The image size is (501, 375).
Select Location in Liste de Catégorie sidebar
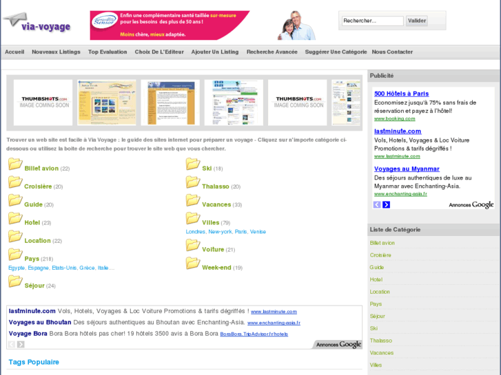(x=380, y=292)
